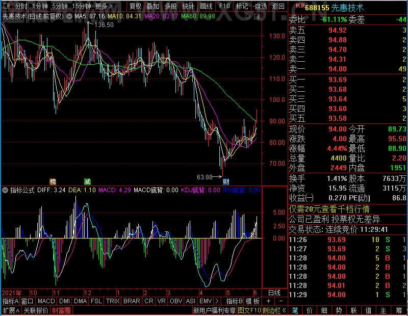The height and width of the screenshot is (316, 408).
Task: Open the 模板 templates tab
Action: [x=252, y=301]
